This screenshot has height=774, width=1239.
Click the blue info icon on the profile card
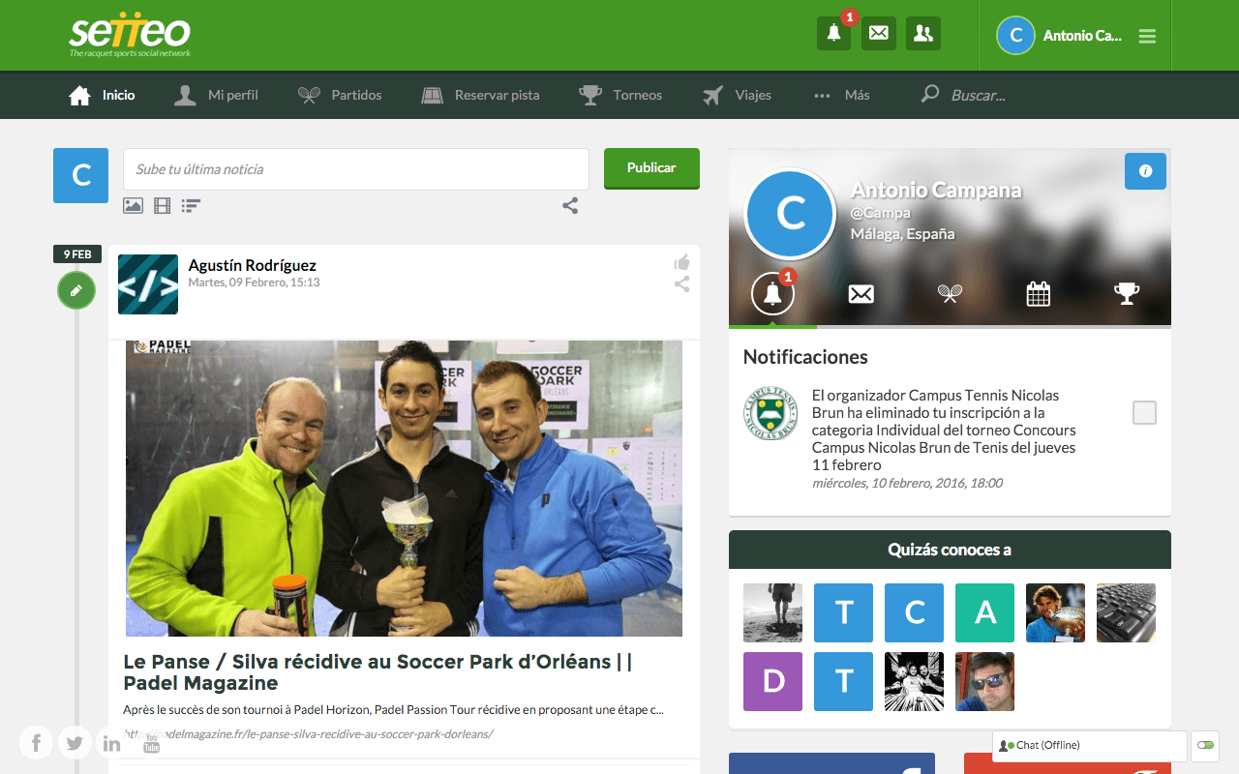[x=1145, y=171]
